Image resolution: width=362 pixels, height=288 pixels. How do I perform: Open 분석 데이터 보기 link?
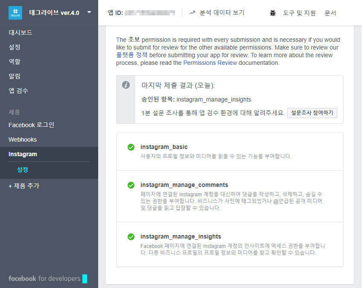click(x=222, y=13)
